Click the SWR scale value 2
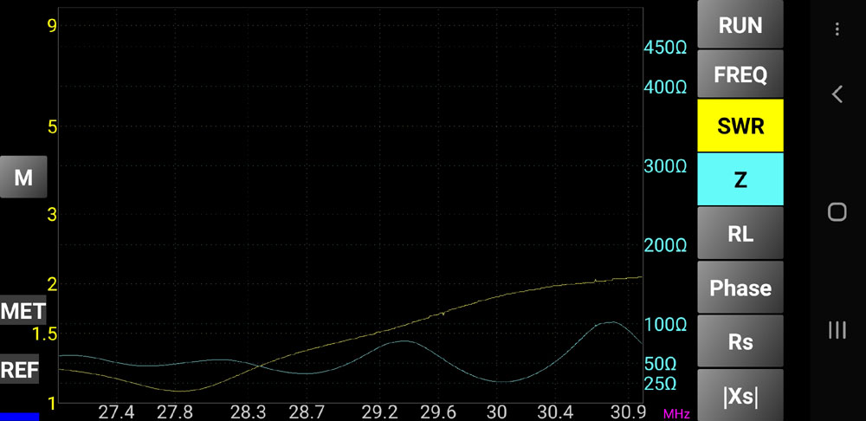The image size is (866, 421). pyautogui.click(x=52, y=284)
